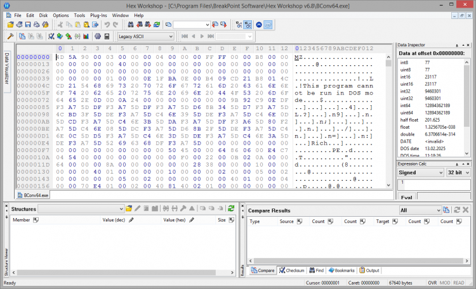Screen dimensions: 476x289
Task: Click green refresh icon in Structures panel
Action: click(231, 209)
